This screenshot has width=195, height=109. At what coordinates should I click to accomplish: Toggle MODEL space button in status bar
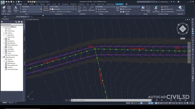(x=128, y=103)
